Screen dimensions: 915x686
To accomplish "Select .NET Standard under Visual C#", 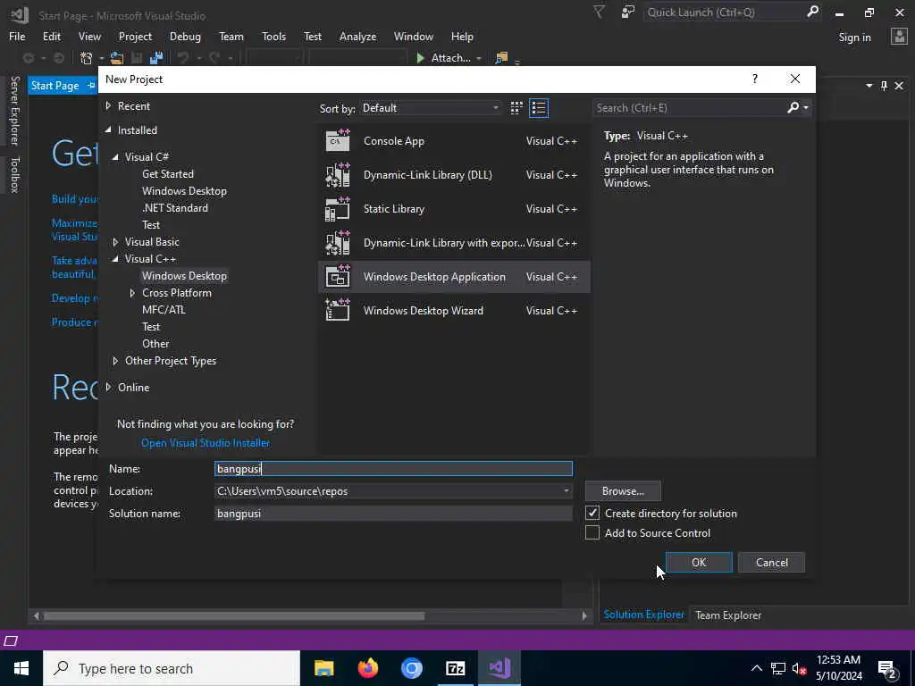I will click(175, 207).
